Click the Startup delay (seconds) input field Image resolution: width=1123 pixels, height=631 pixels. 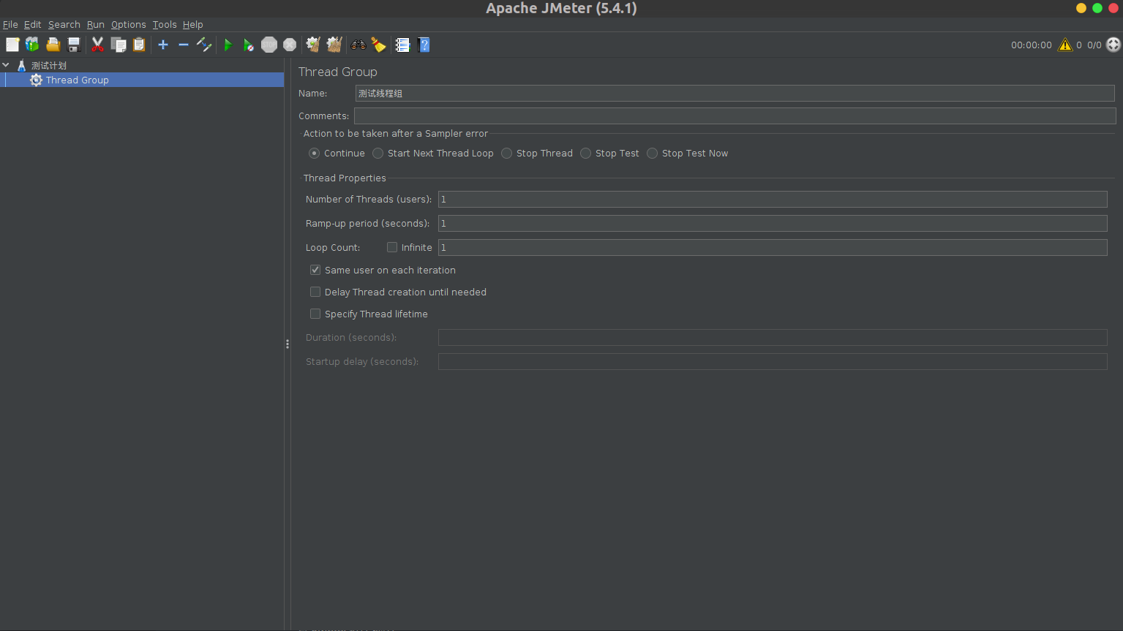(773, 361)
